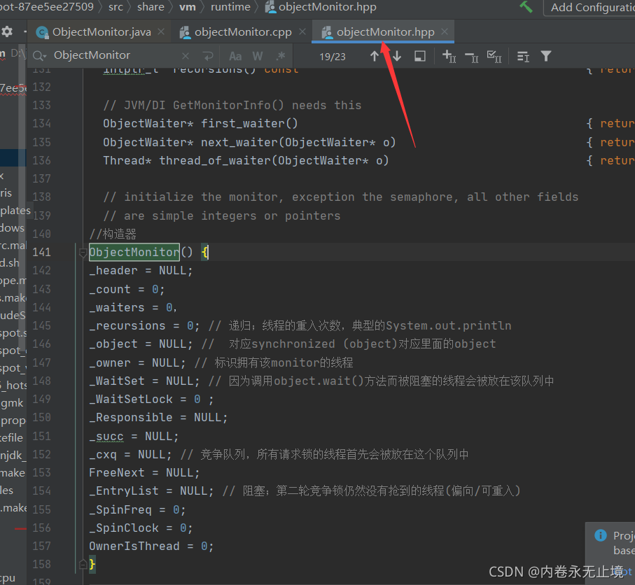Click _cxq = NULL; statement
The width and height of the screenshot is (635, 585).
[x=130, y=454]
